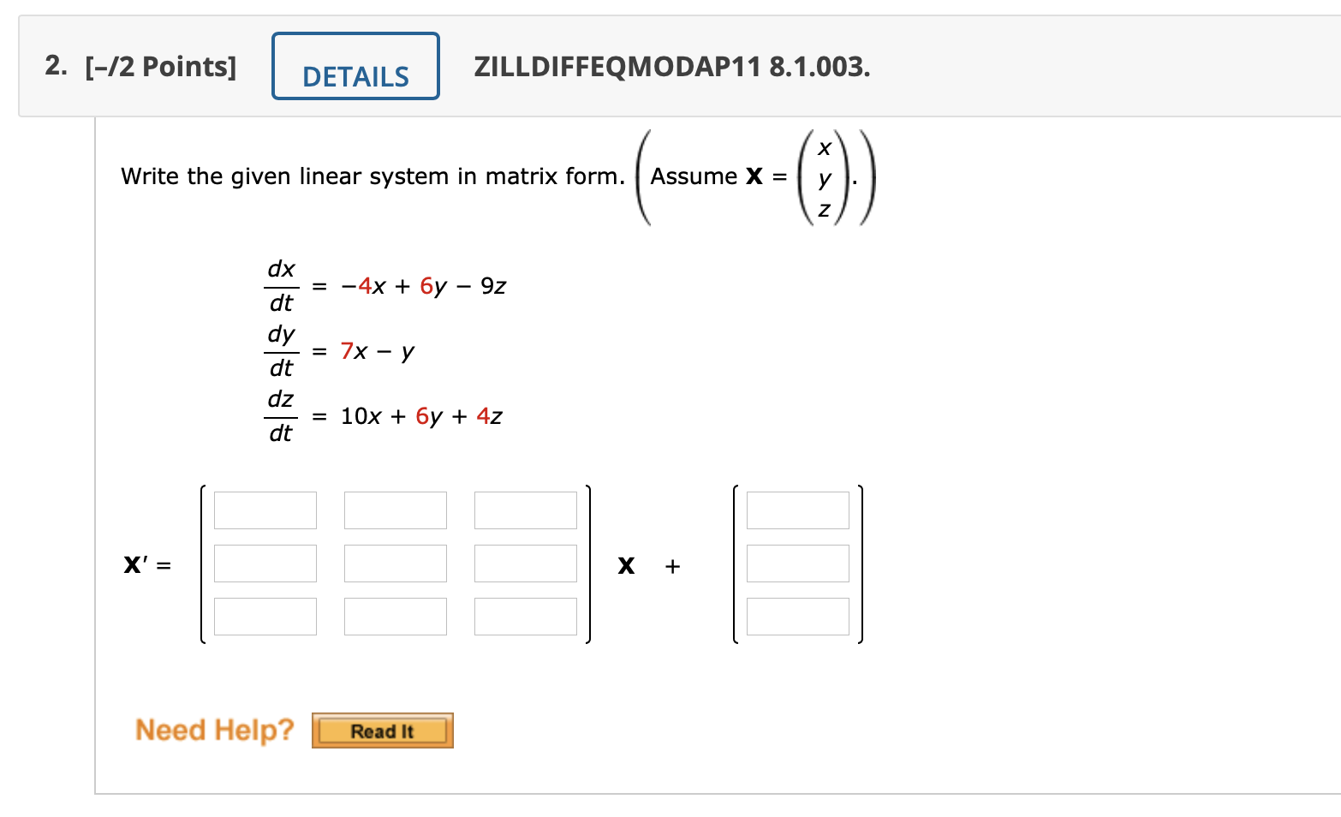This screenshot has height=817, width=1341.
Task: Click the Need Help? label
Action: [x=213, y=729]
